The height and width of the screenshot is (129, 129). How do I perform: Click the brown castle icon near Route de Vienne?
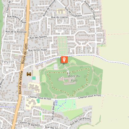point(29,74)
